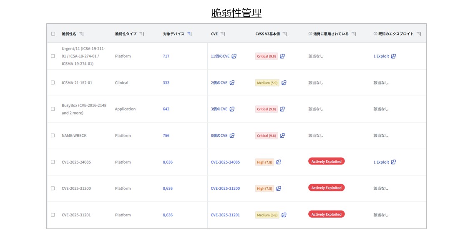Screen dimensions: 473x236
Task: Click copy icon next to 11個のCVE
Action: 234,56
